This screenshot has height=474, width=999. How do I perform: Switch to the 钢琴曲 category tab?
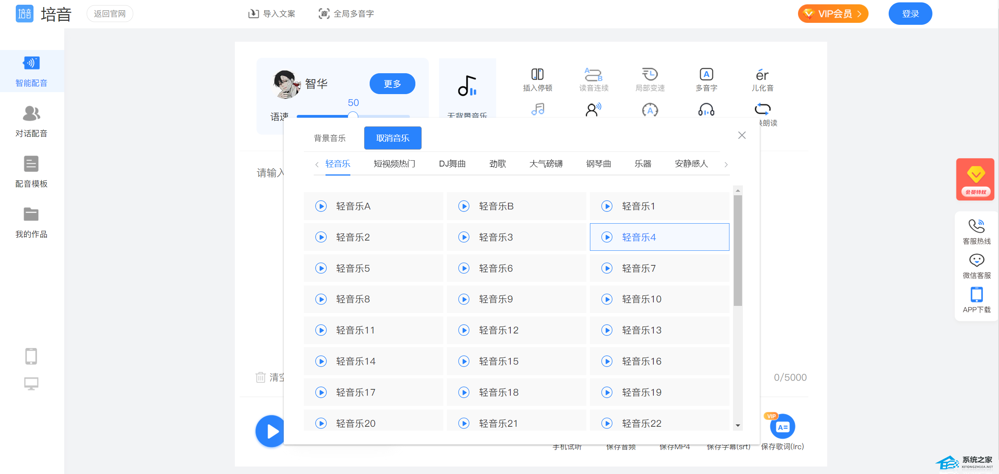(598, 164)
